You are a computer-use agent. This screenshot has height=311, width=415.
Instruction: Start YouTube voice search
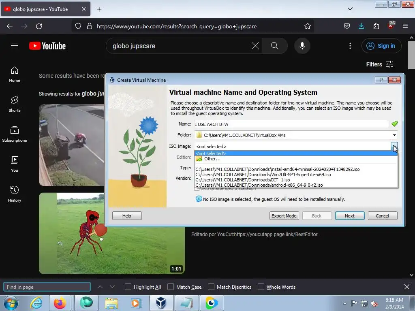(x=302, y=46)
